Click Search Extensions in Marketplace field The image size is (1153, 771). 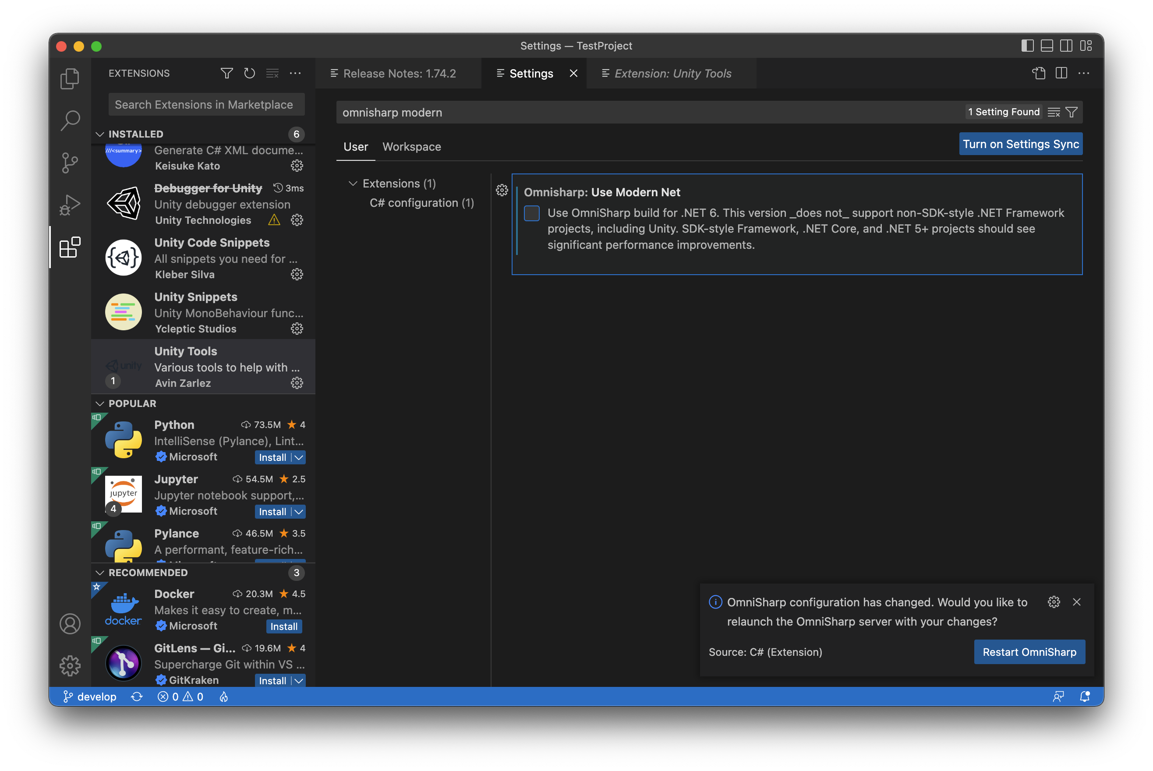(206, 105)
